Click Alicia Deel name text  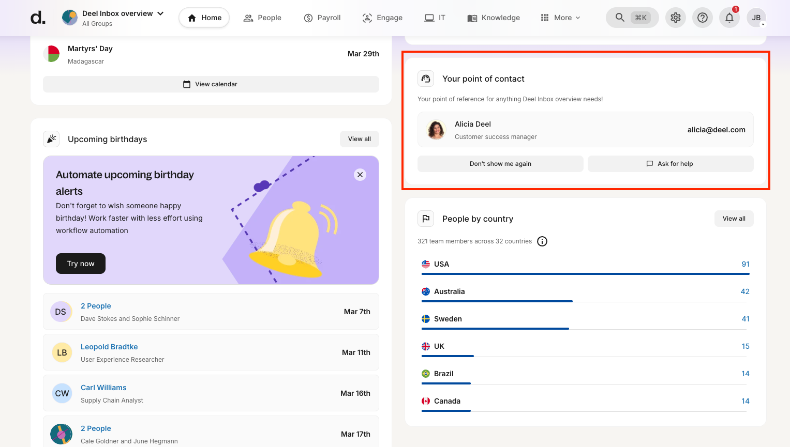click(x=473, y=124)
